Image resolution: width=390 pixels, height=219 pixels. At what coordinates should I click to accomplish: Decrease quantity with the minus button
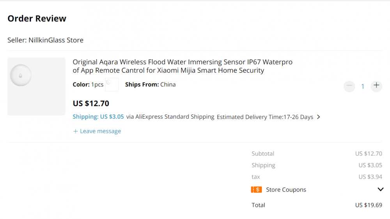tap(349, 86)
